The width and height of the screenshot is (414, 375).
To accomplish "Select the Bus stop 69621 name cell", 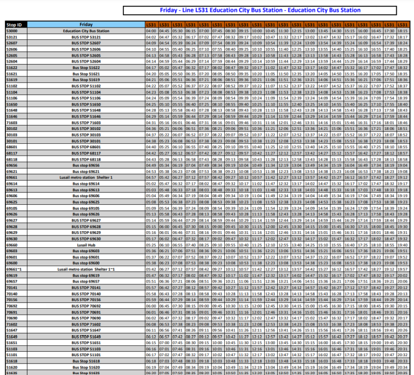I will click(86, 171).
